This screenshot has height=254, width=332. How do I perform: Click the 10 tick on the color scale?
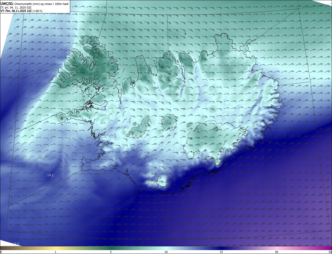166,252
